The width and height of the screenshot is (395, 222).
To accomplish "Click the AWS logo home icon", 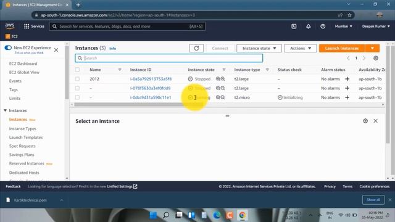I will 10,26.
